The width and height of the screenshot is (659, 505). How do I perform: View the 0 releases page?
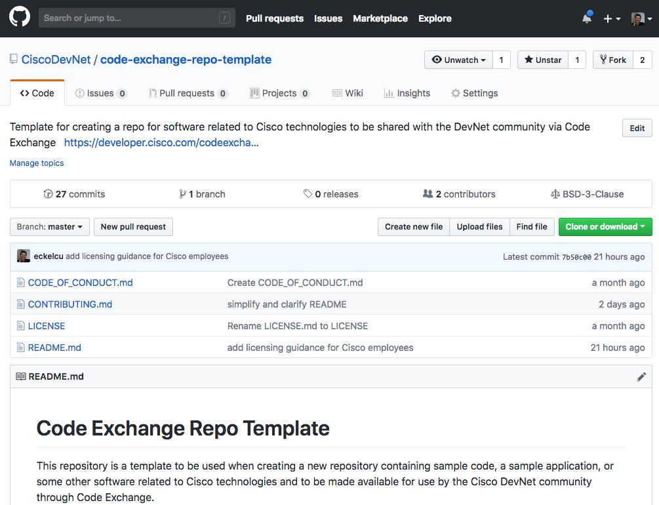coord(330,194)
